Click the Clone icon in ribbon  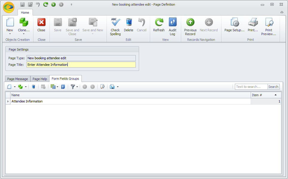pos(24,22)
